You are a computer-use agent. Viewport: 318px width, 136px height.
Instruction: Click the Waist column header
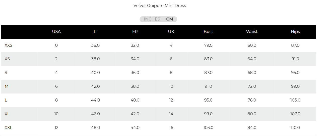[252, 32]
